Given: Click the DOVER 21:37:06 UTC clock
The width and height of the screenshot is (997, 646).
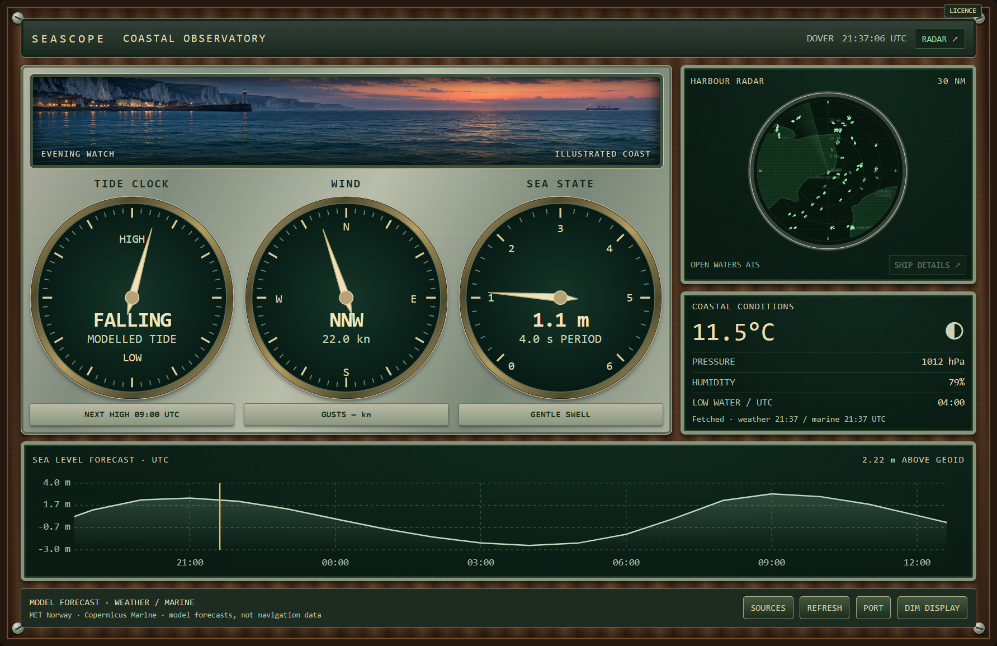Looking at the screenshot, I should point(856,39).
